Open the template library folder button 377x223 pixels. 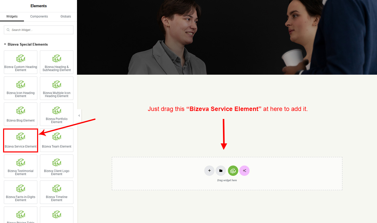(221, 170)
